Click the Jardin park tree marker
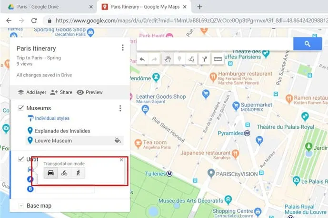This screenshot has height=218, width=328. (309, 147)
